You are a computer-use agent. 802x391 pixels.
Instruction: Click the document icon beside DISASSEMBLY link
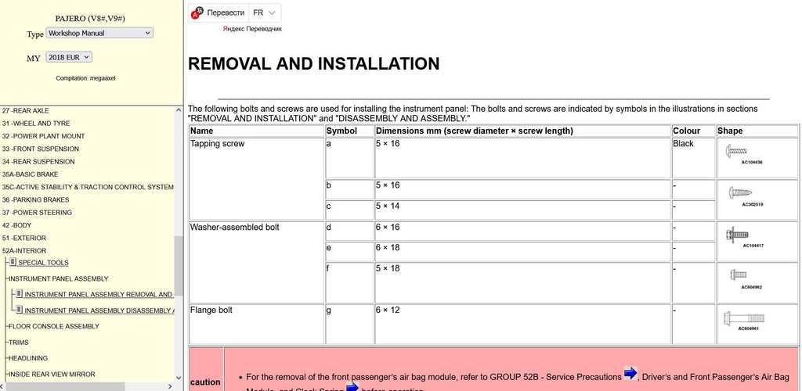(x=19, y=310)
